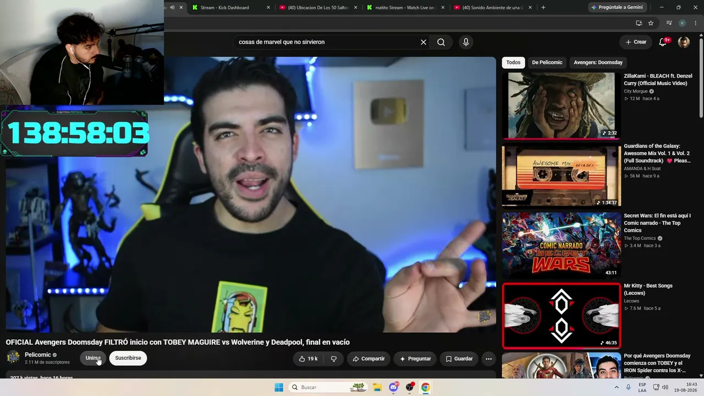Image resolution: width=704 pixels, height=396 pixels.
Task: Select the Todos filter chip
Action: [x=513, y=63]
